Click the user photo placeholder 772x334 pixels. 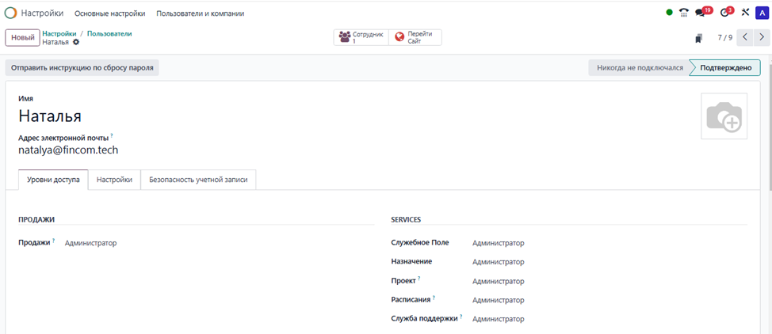(723, 116)
